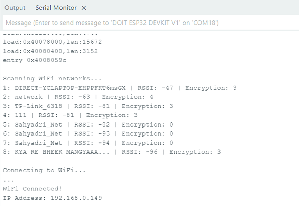Click the DIRECT-YCLAPTOP network entry
299x208 pixels.
(120, 88)
